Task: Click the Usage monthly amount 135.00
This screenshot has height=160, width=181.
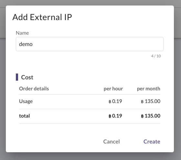Action: pyautogui.click(x=153, y=101)
